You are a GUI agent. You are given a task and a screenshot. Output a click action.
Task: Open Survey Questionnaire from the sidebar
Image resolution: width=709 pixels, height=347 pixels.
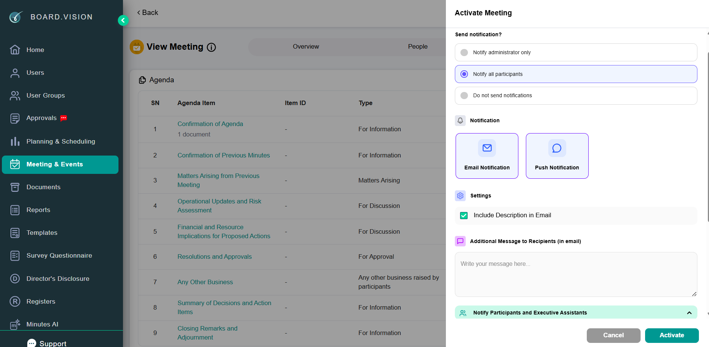(x=59, y=256)
